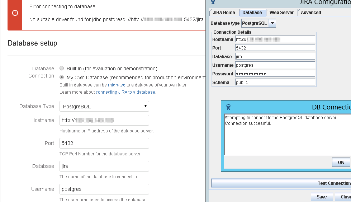Image resolution: width=351 pixels, height=202 pixels.
Task: Click Close in JIRA Configuration window
Action: (343, 197)
